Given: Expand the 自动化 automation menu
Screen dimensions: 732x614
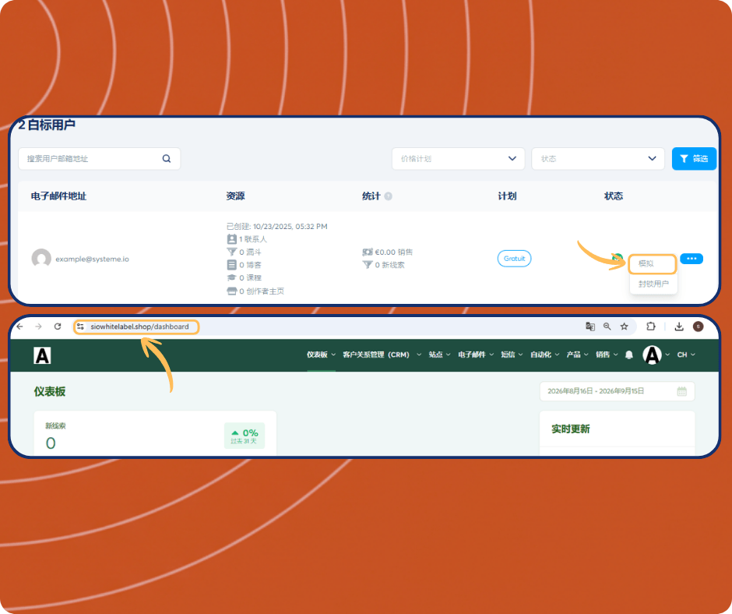Looking at the screenshot, I should pos(545,355).
